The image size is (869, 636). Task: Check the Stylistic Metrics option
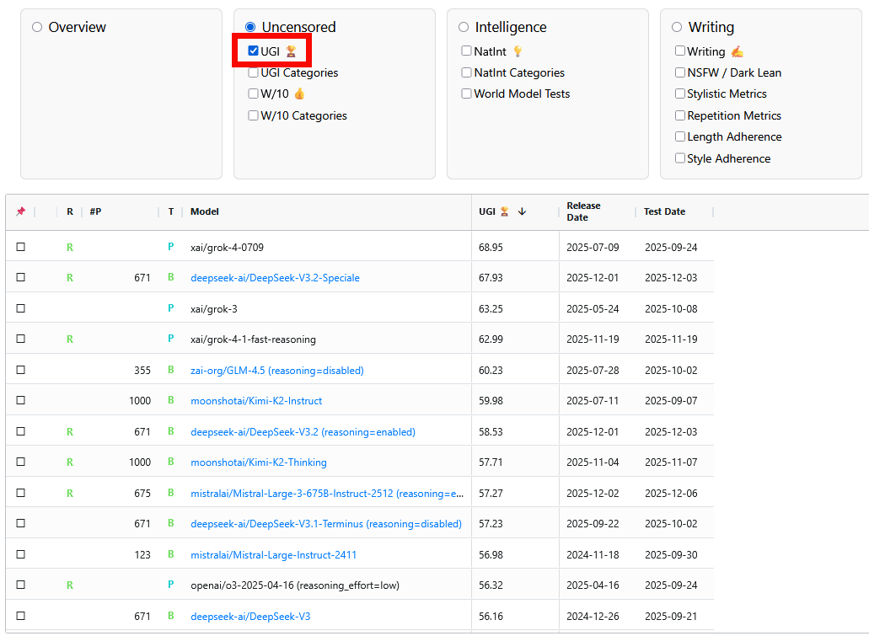[x=680, y=94]
